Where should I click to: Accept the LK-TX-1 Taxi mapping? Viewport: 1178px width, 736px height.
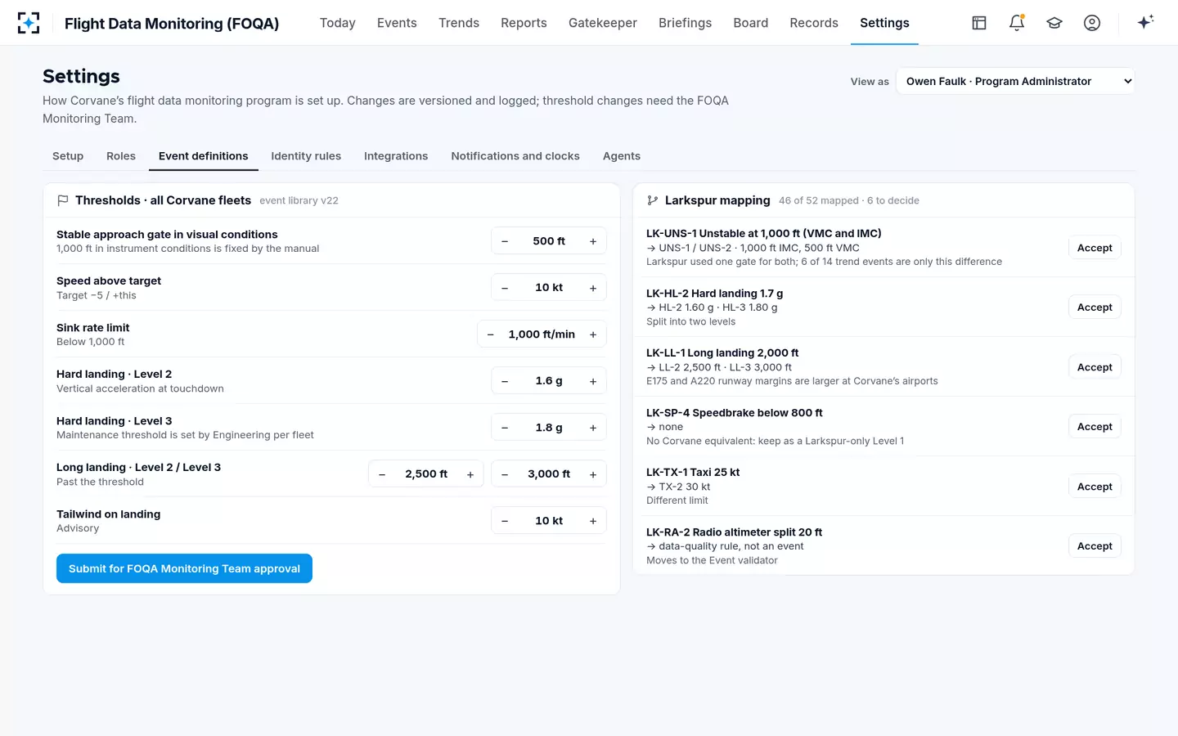(1095, 487)
